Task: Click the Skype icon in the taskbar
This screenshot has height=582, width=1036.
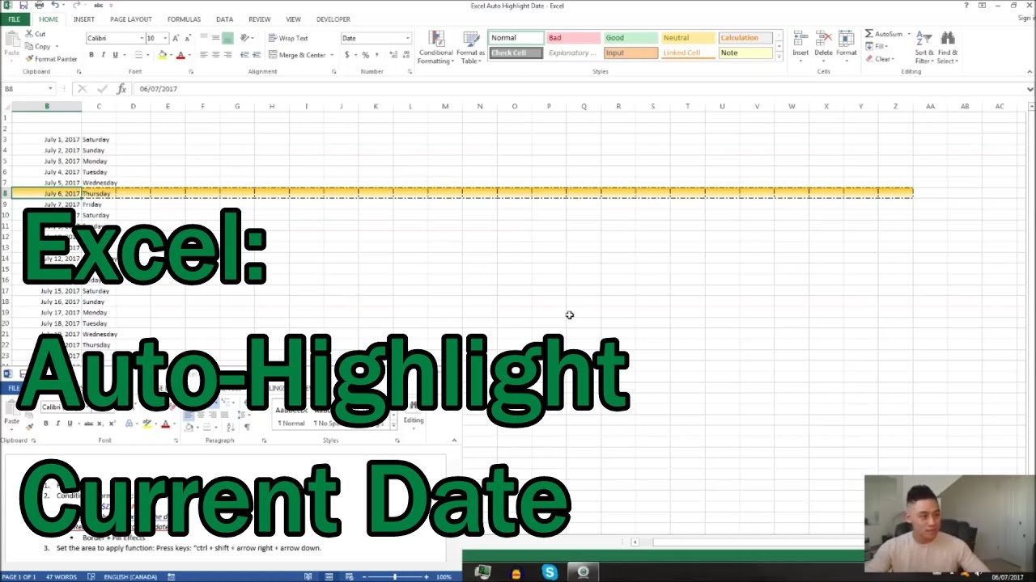Action: point(550,572)
